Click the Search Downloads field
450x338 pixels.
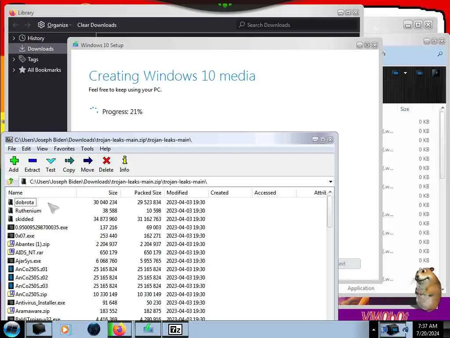298,25
